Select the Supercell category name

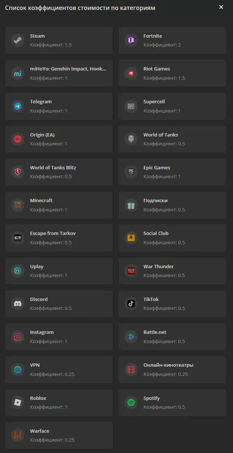pos(154,102)
